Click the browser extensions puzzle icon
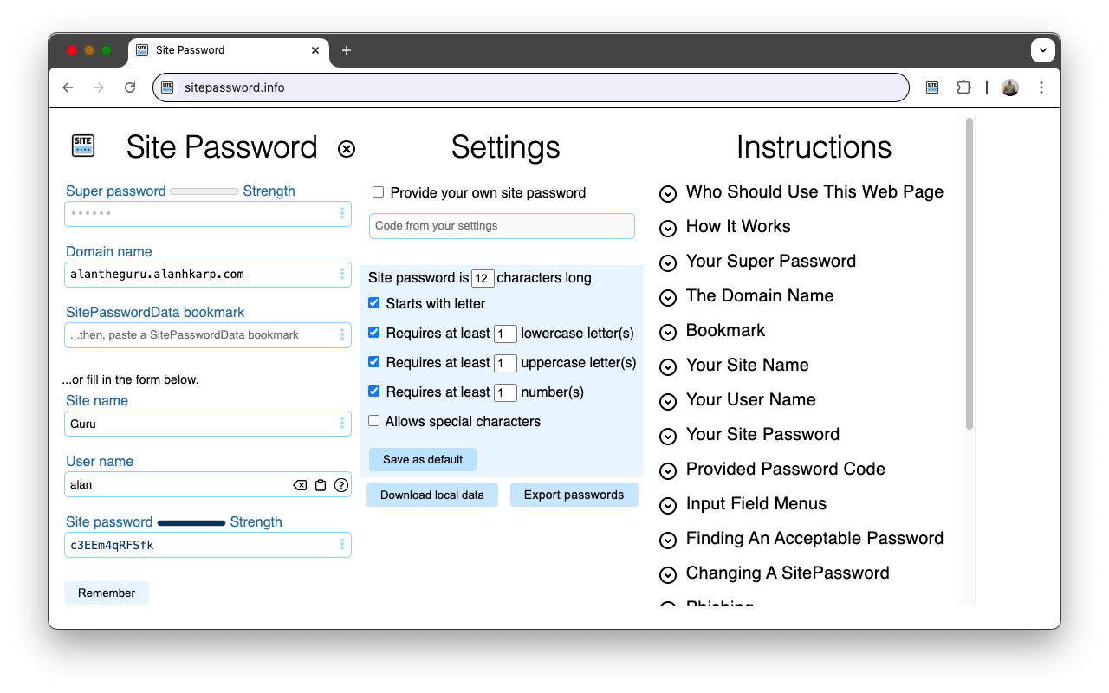This screenshot has width=1109, height=693. coord(963,87)
